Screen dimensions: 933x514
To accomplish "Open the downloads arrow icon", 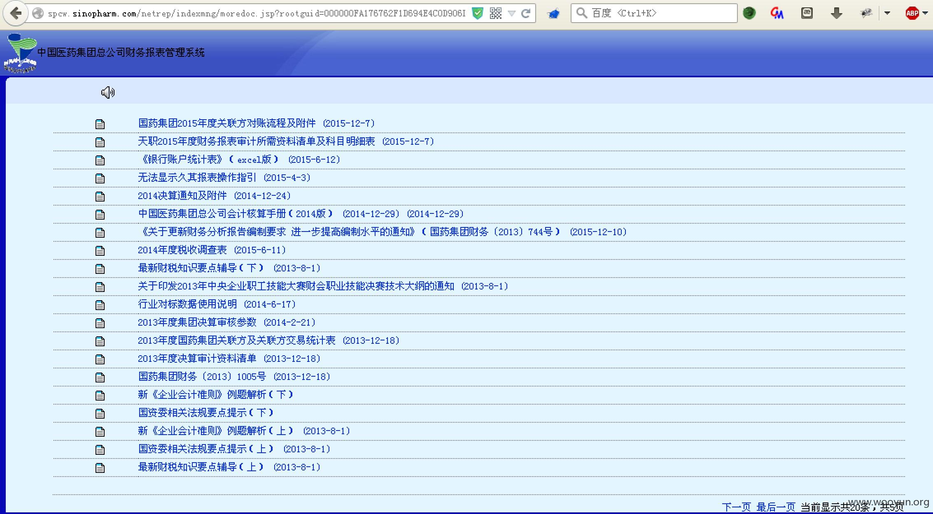I will click(x=836, y=14).
